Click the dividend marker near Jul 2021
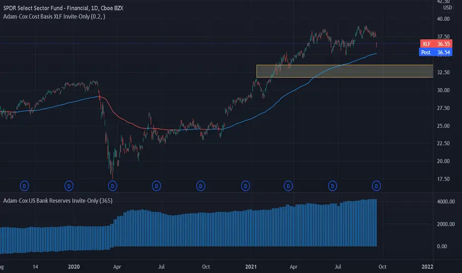 point(332,186)
